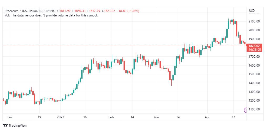This screenshot has width=266, height=130.
Task: Click the -18.80 (-1.02%) change value
Action: [128, 11]
